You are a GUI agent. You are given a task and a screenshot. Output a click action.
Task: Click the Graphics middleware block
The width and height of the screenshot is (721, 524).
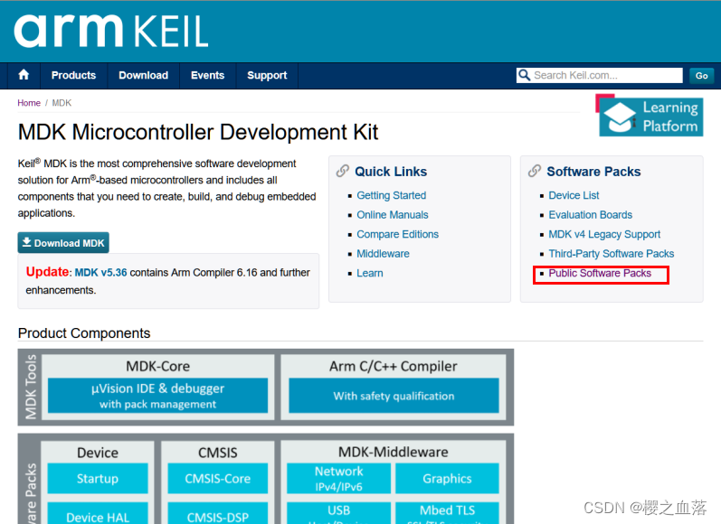pos(447,478)
